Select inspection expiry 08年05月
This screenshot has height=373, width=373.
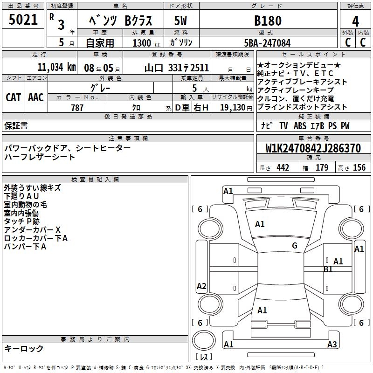click(x=102, y=68)
